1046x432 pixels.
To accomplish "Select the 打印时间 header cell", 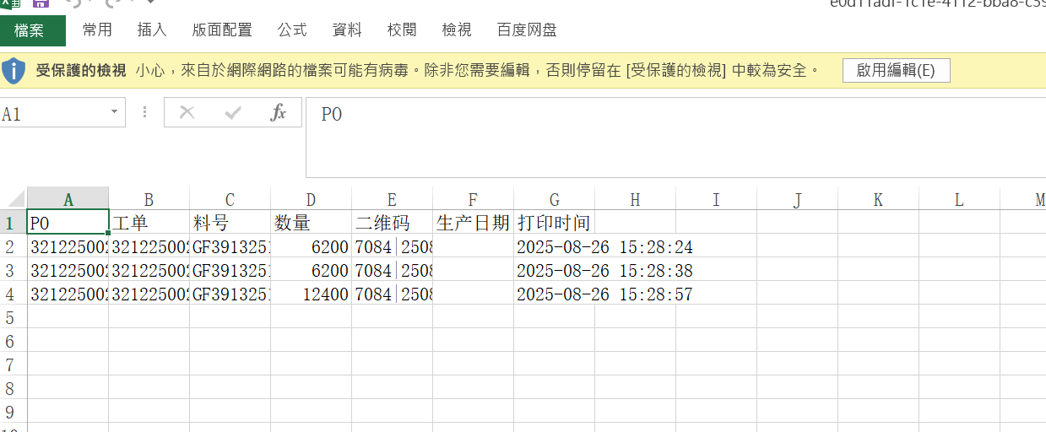I will tap(554, 224).
